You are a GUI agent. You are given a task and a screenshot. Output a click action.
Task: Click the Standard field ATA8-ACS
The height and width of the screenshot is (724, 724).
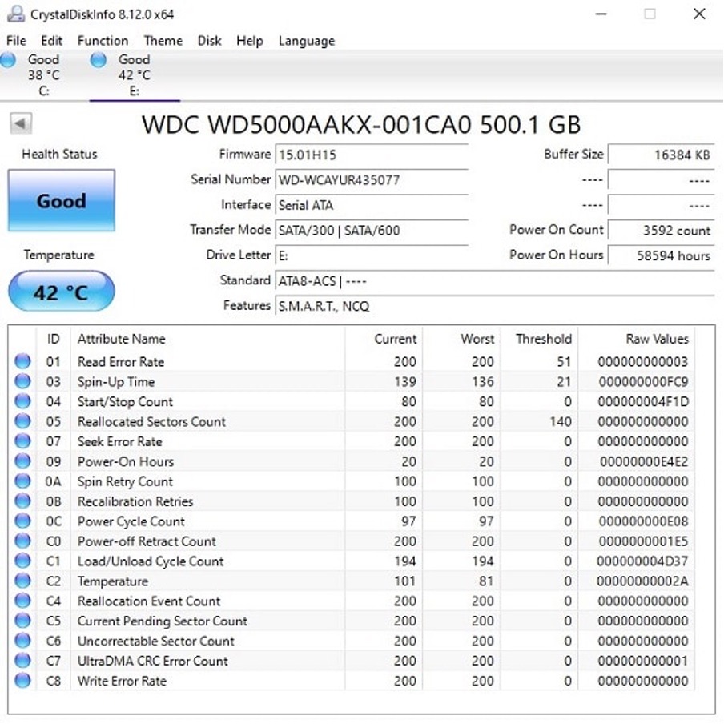click(494, 281)
